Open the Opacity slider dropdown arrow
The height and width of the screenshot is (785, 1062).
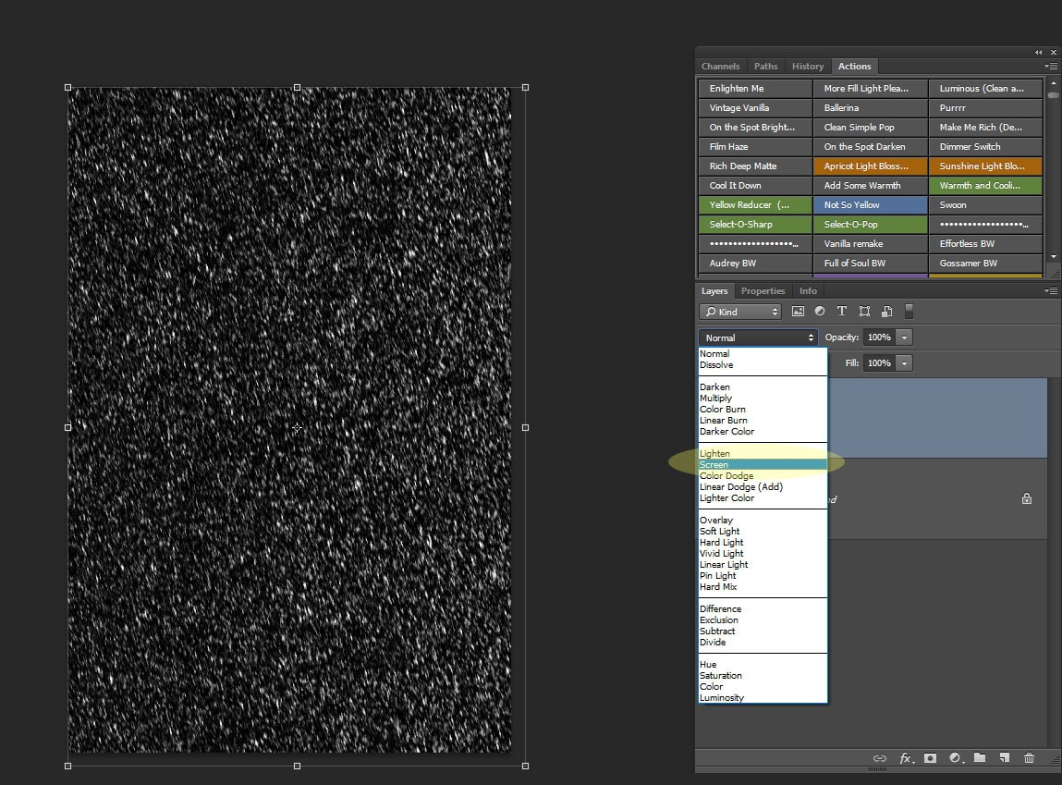[904, 337]
